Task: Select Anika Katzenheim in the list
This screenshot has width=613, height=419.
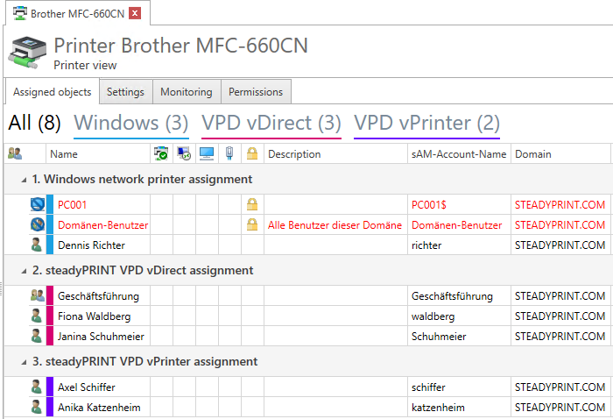Action: pos(99,408)
